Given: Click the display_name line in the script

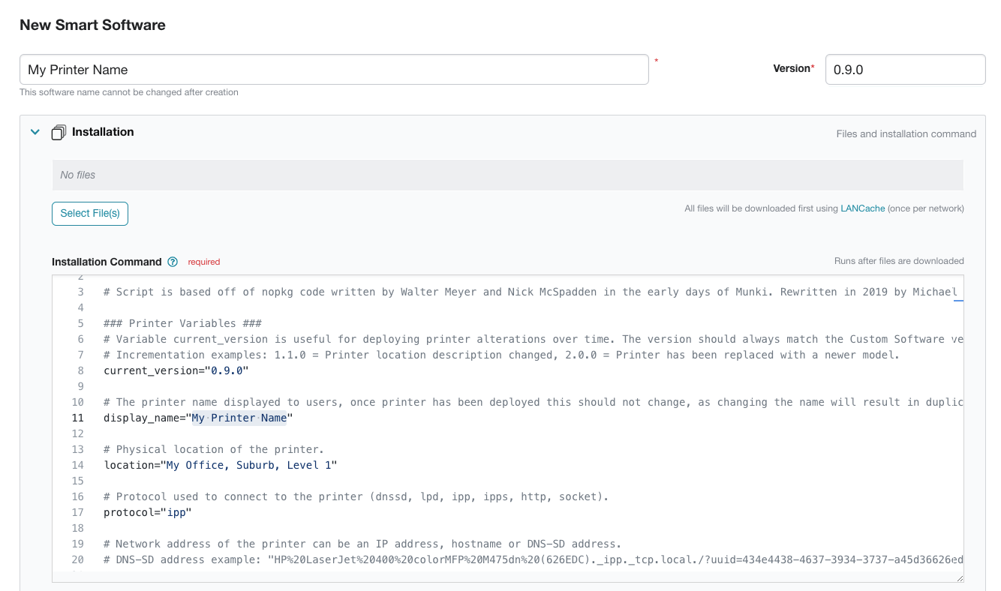Looking at the screenshot, I should (x=198, y=418).
